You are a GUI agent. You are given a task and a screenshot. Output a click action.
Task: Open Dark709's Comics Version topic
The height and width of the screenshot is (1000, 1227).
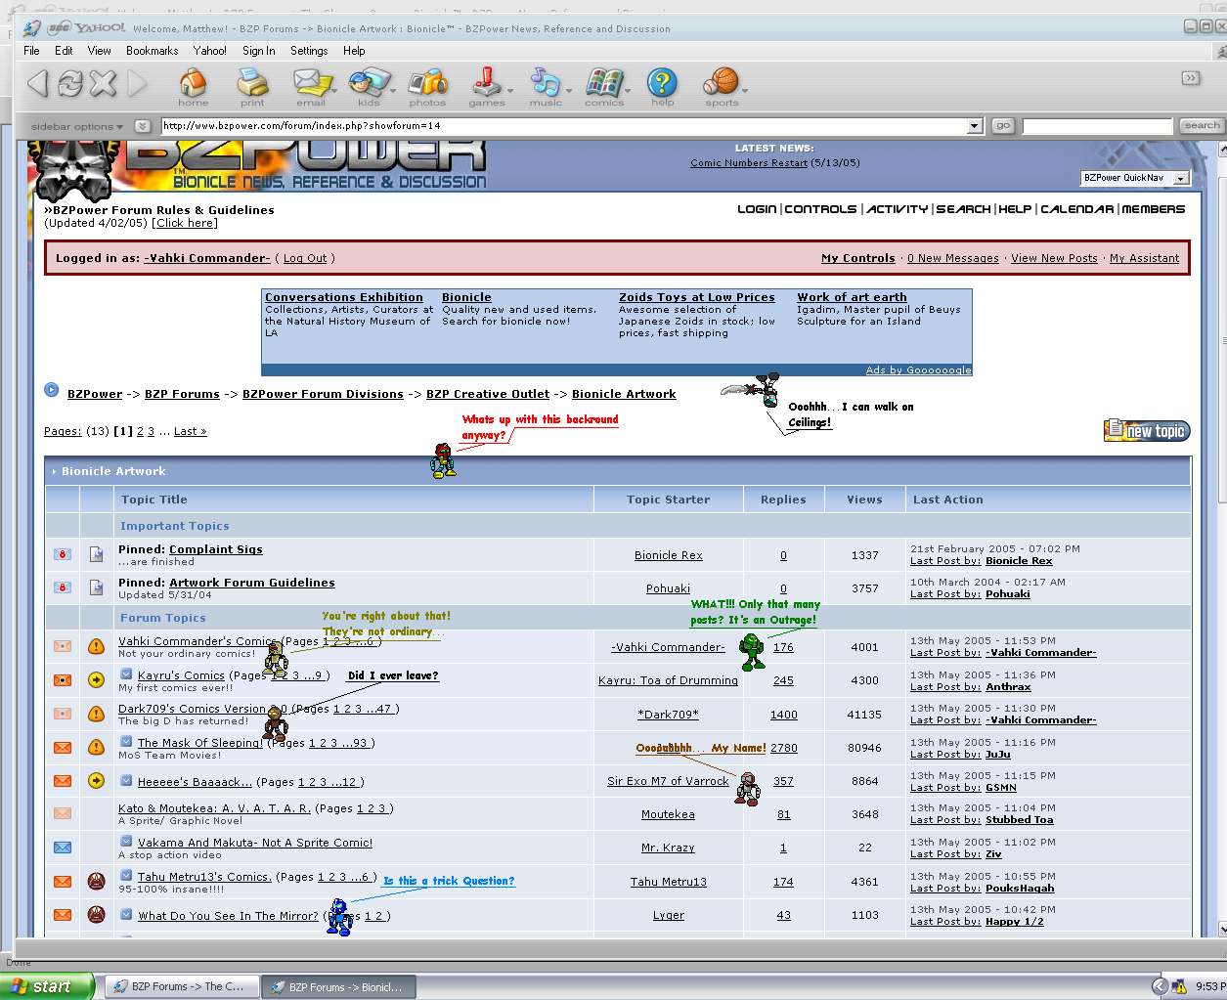[201, 709]
